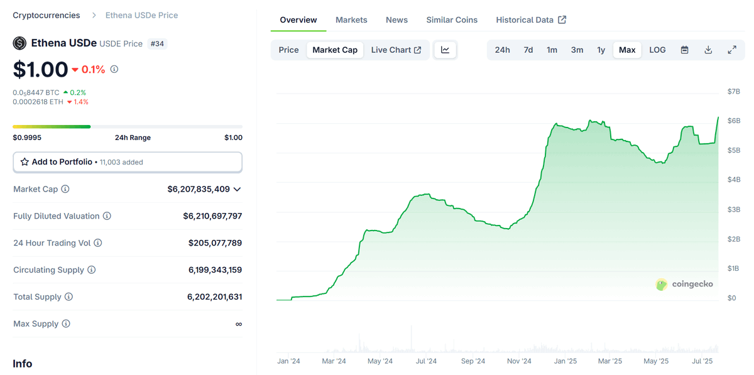Select the Max time range
The height and width of the screenshot is (375, 754).
tap(627, 50)
